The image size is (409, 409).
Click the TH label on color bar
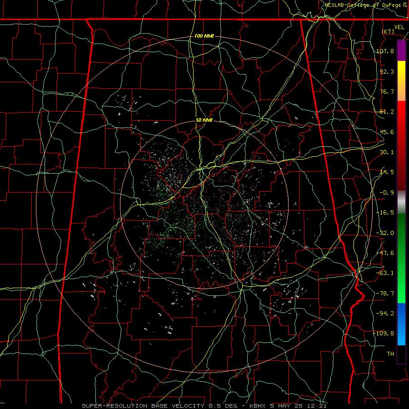(390, 354)
